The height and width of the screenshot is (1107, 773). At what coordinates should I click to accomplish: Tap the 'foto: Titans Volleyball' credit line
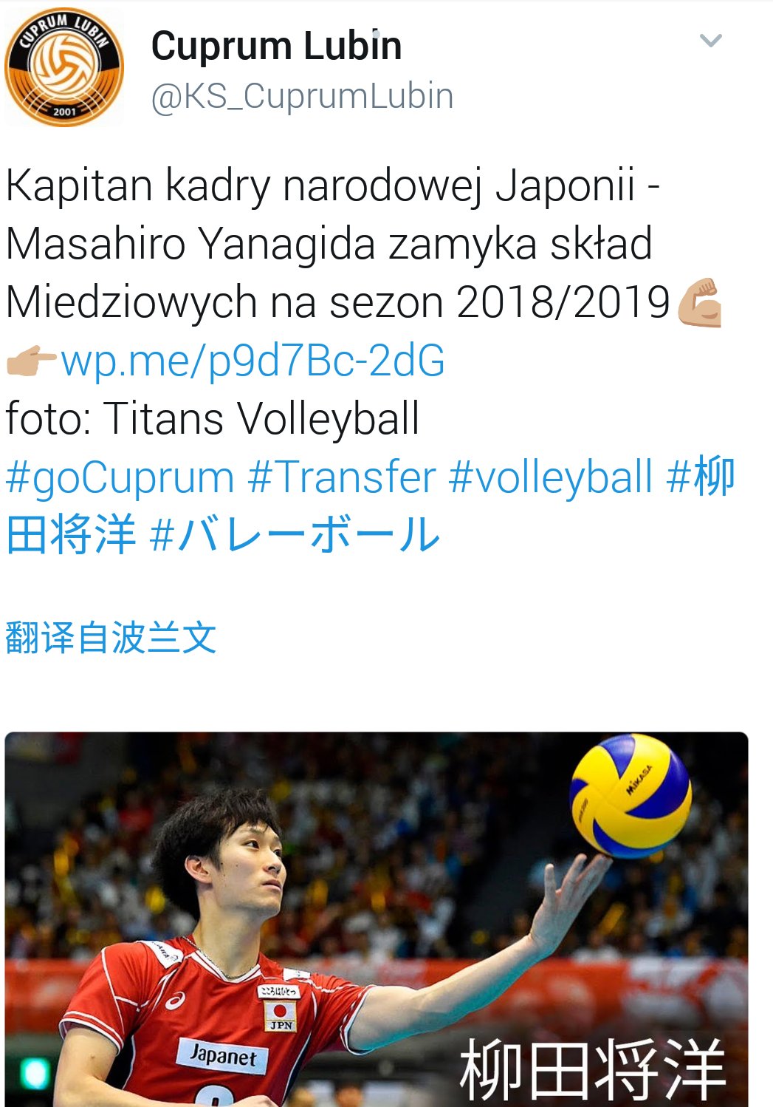(213, 419)
